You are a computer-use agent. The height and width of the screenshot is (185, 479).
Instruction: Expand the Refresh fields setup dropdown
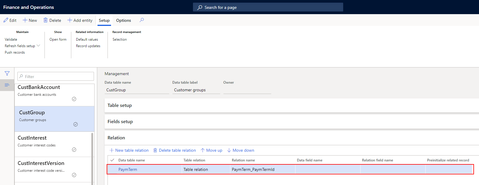[38, 46]
